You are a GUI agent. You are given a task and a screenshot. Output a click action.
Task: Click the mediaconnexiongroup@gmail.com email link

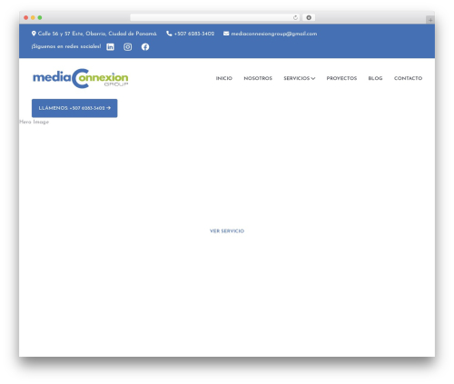pos(274,34)
